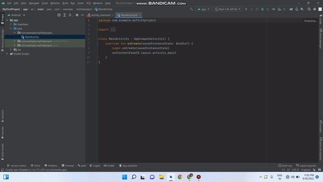Click Expand All in Project panel header
The image size is (323, 182).
tap(65, 15)
